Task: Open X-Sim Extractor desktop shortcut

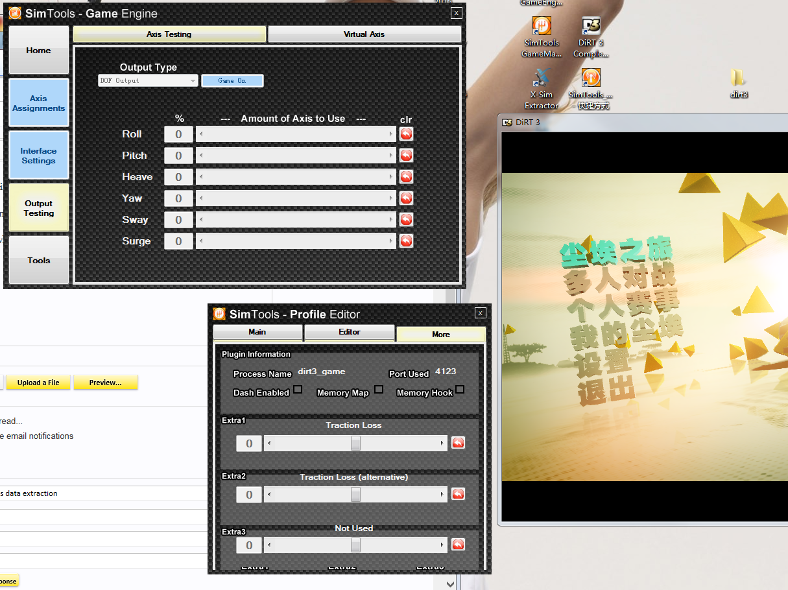Action: [x=542, y=89]
